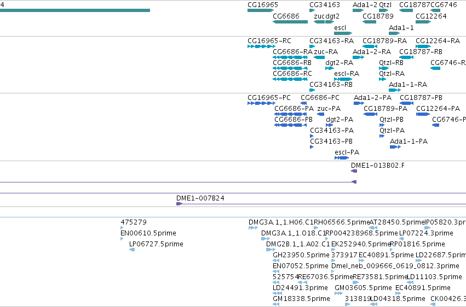
Task: Click the CG34163-PB protein label
Action: 331,141
